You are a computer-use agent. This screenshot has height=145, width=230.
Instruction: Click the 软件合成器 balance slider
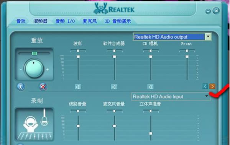coord(114,51)
